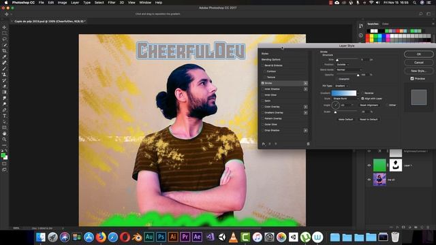This screenshot has width=436, height=245.
Task: Select the green Layer 1 thumbnail
Action: tap(379, 165)
